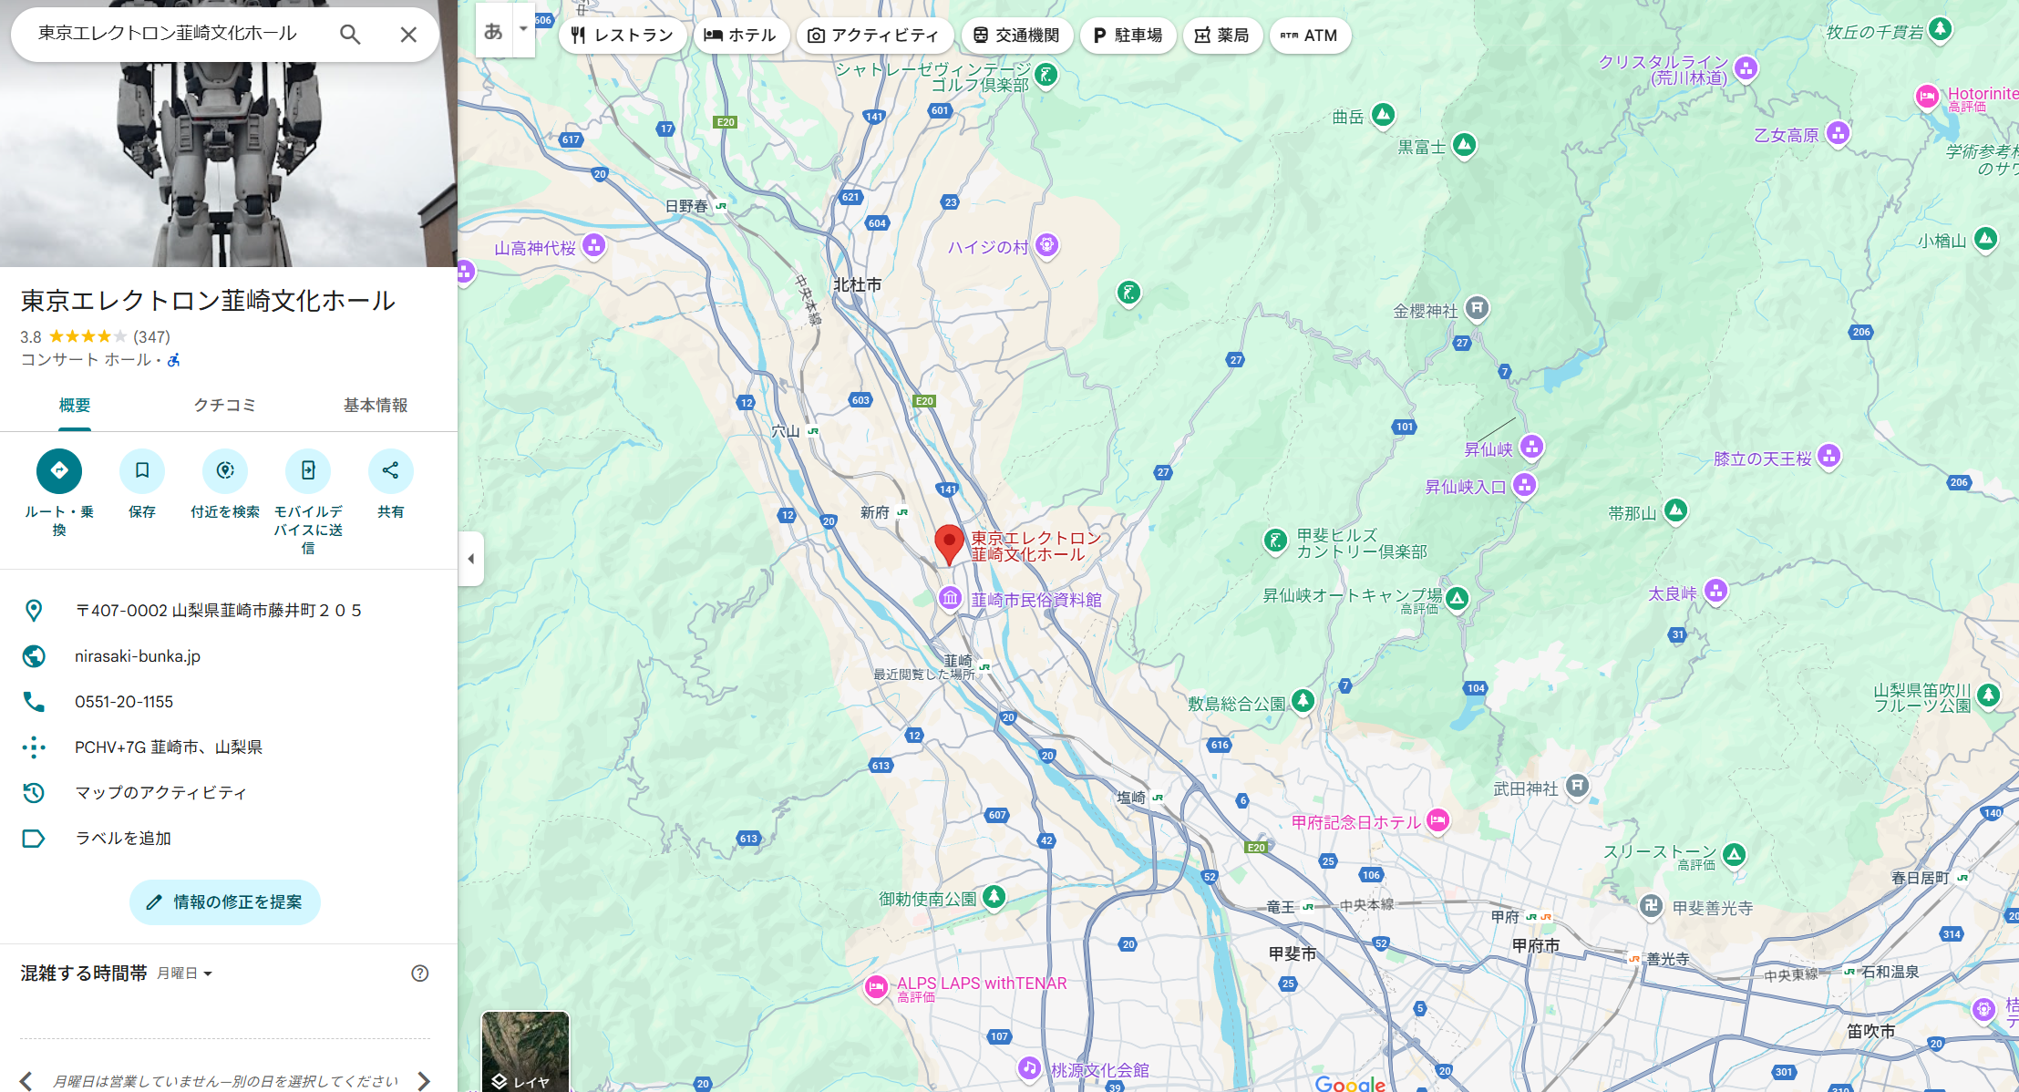Screen dimensions: 2019x1092
Task: Filter map by ホテル
Action: [741, 36]
